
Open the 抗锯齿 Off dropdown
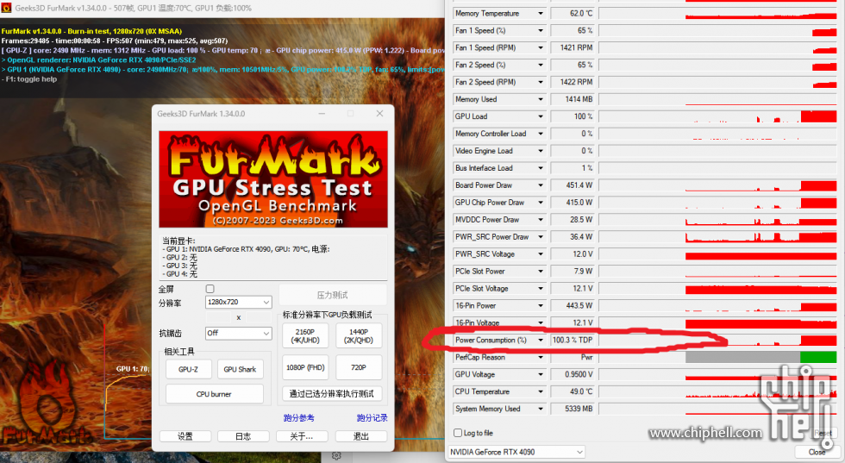coord(238,333)
